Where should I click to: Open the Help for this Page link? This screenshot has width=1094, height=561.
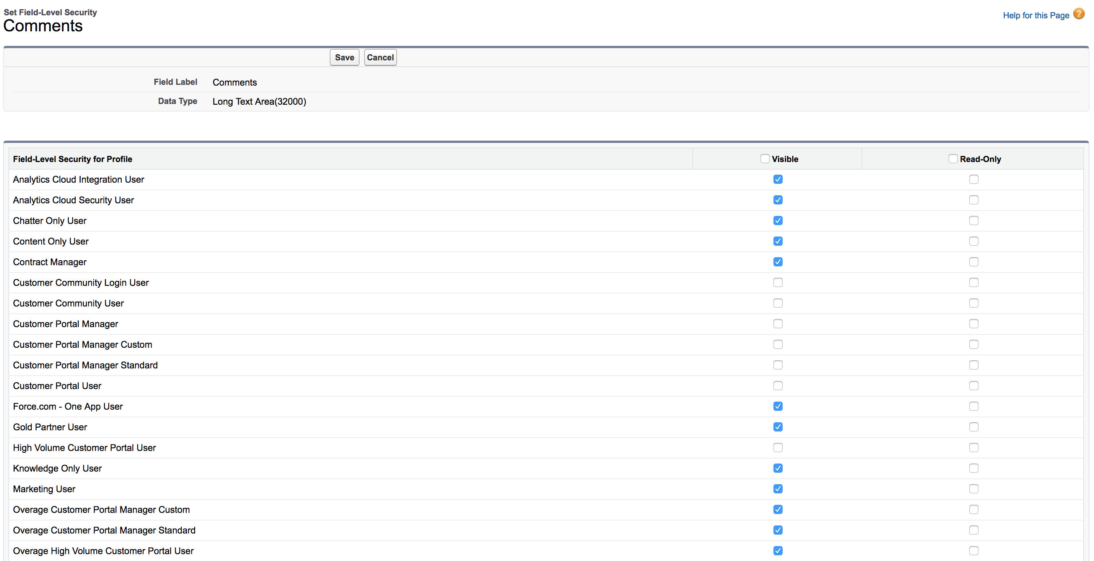(x=1035, y=16)
